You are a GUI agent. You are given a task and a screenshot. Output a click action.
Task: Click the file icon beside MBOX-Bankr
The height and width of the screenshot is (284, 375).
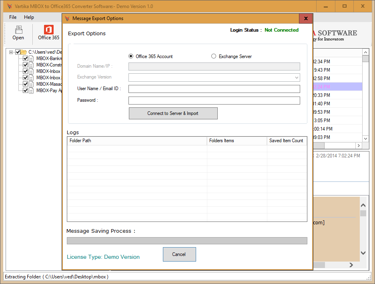point(31,58)
